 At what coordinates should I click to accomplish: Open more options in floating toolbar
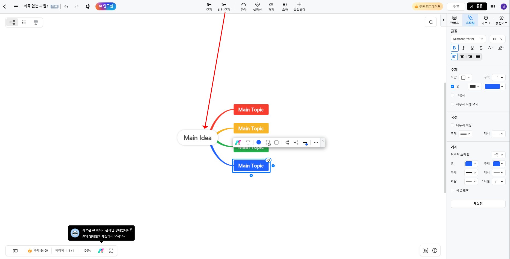tap(316, 142)
